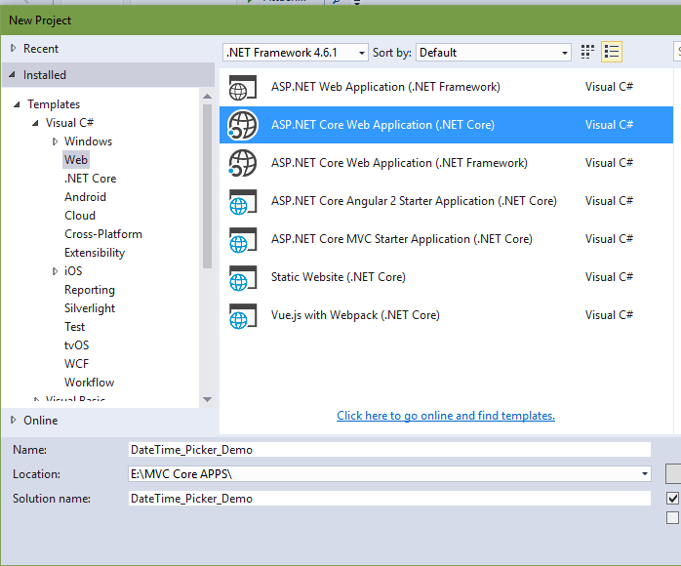681x566 pixels.
Task: Choose Static Website (.NET Core) template
Action: (x=446, y=277)
